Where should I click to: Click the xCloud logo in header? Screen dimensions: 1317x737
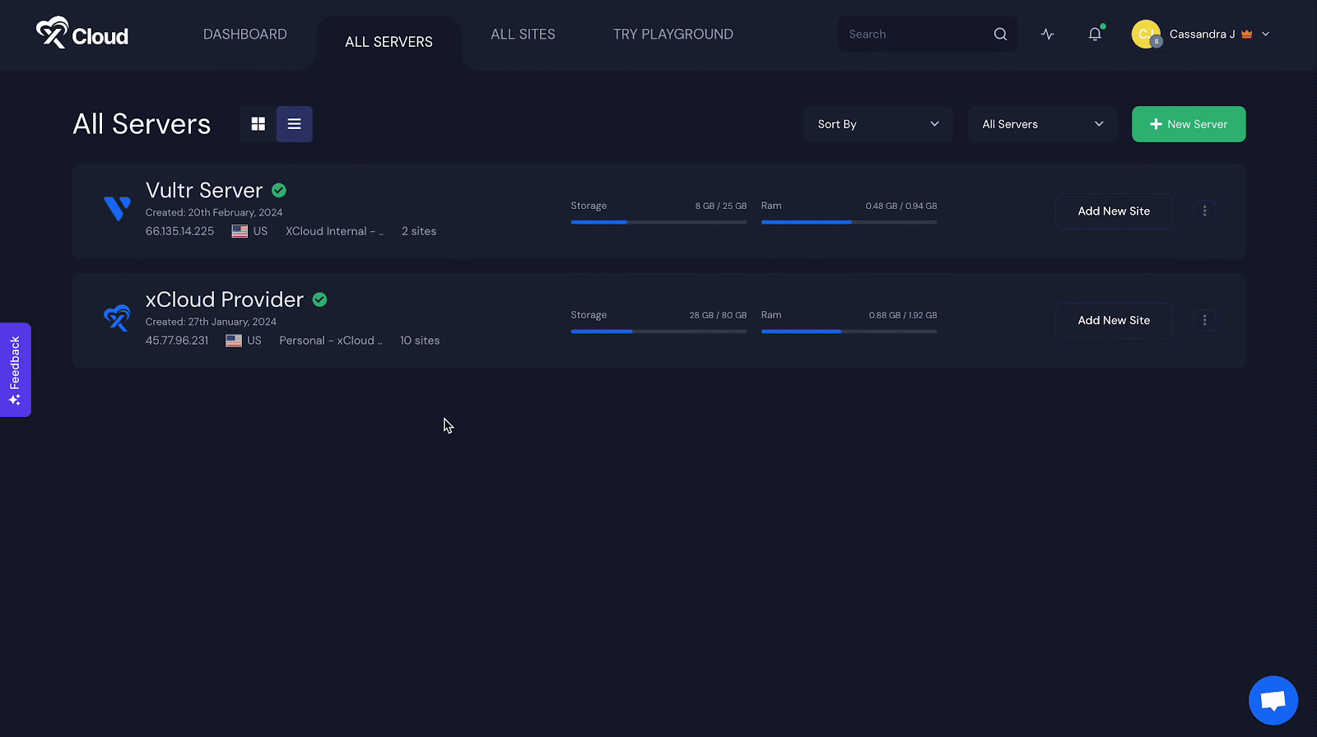point(82,34)
